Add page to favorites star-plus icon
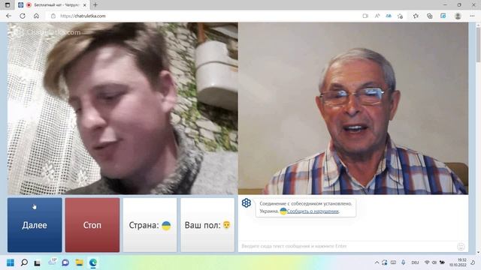Viewport: 481px width, 270px height. click(400, 16)
